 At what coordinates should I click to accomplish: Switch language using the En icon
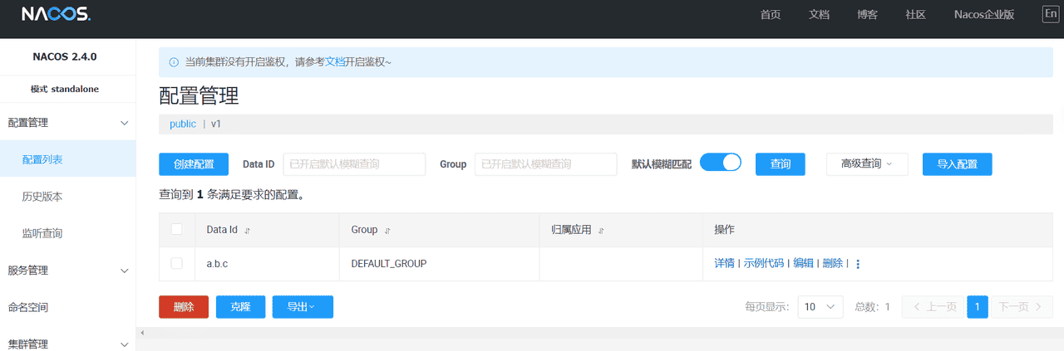(1051, 14)
